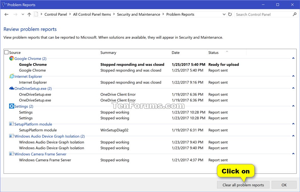Collapse the SetupPlatform module group
This screenshot has height=192, width=300.
pyautogui.click(x=293, y=124)
